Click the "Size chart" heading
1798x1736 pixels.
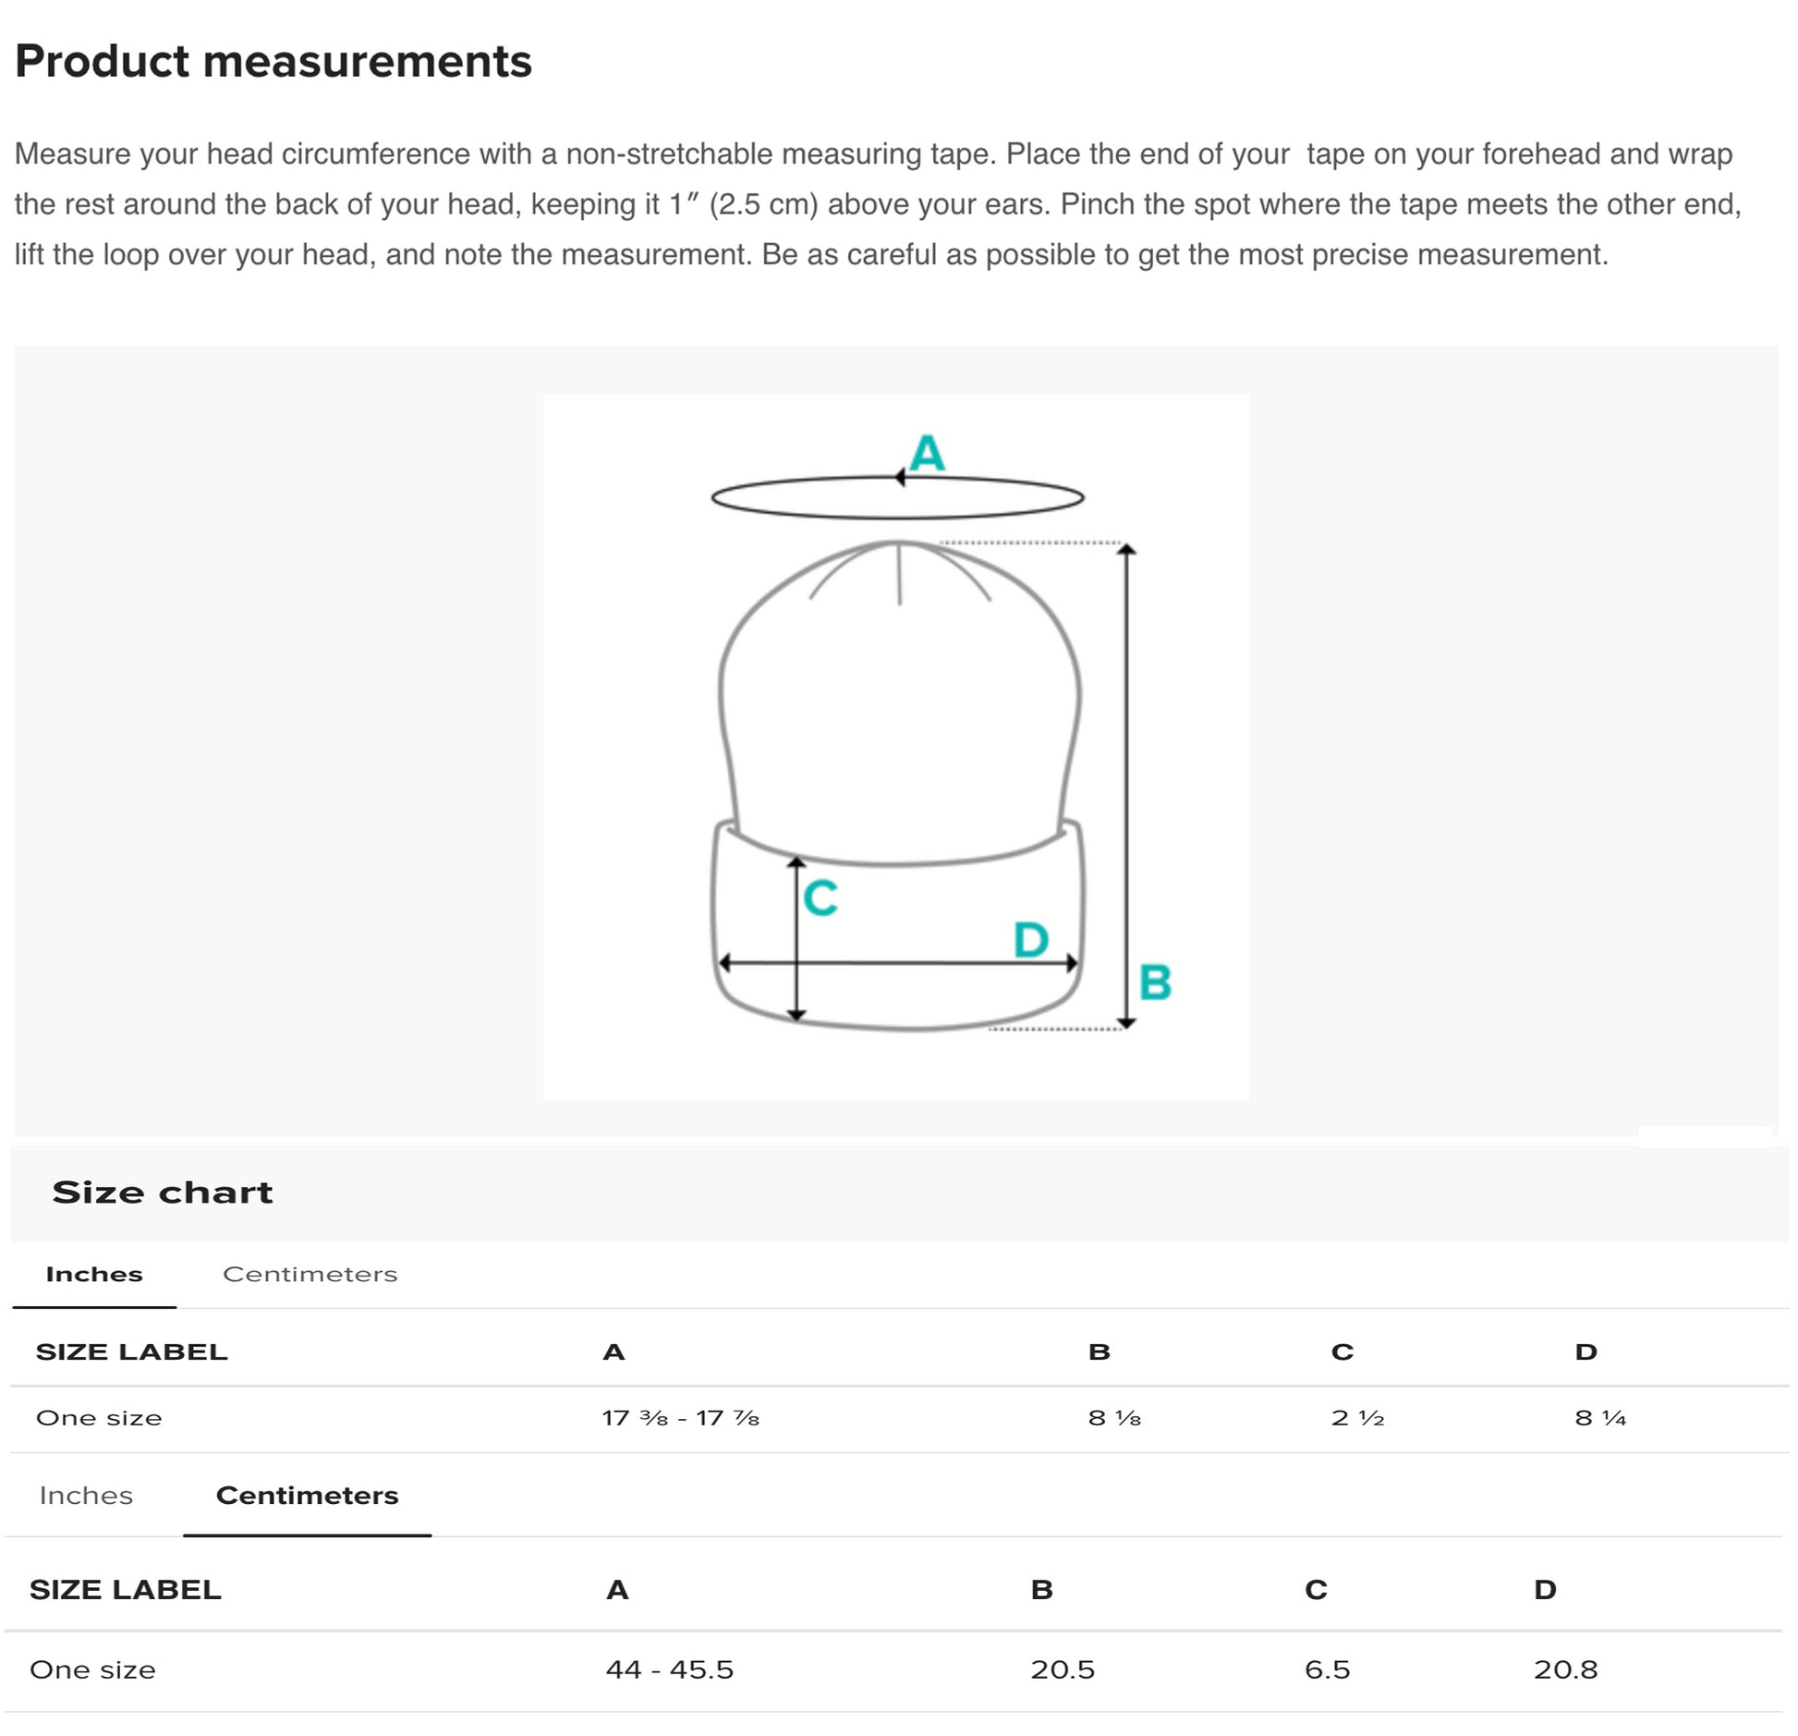pyautogui.click(x=163, y=1192)
